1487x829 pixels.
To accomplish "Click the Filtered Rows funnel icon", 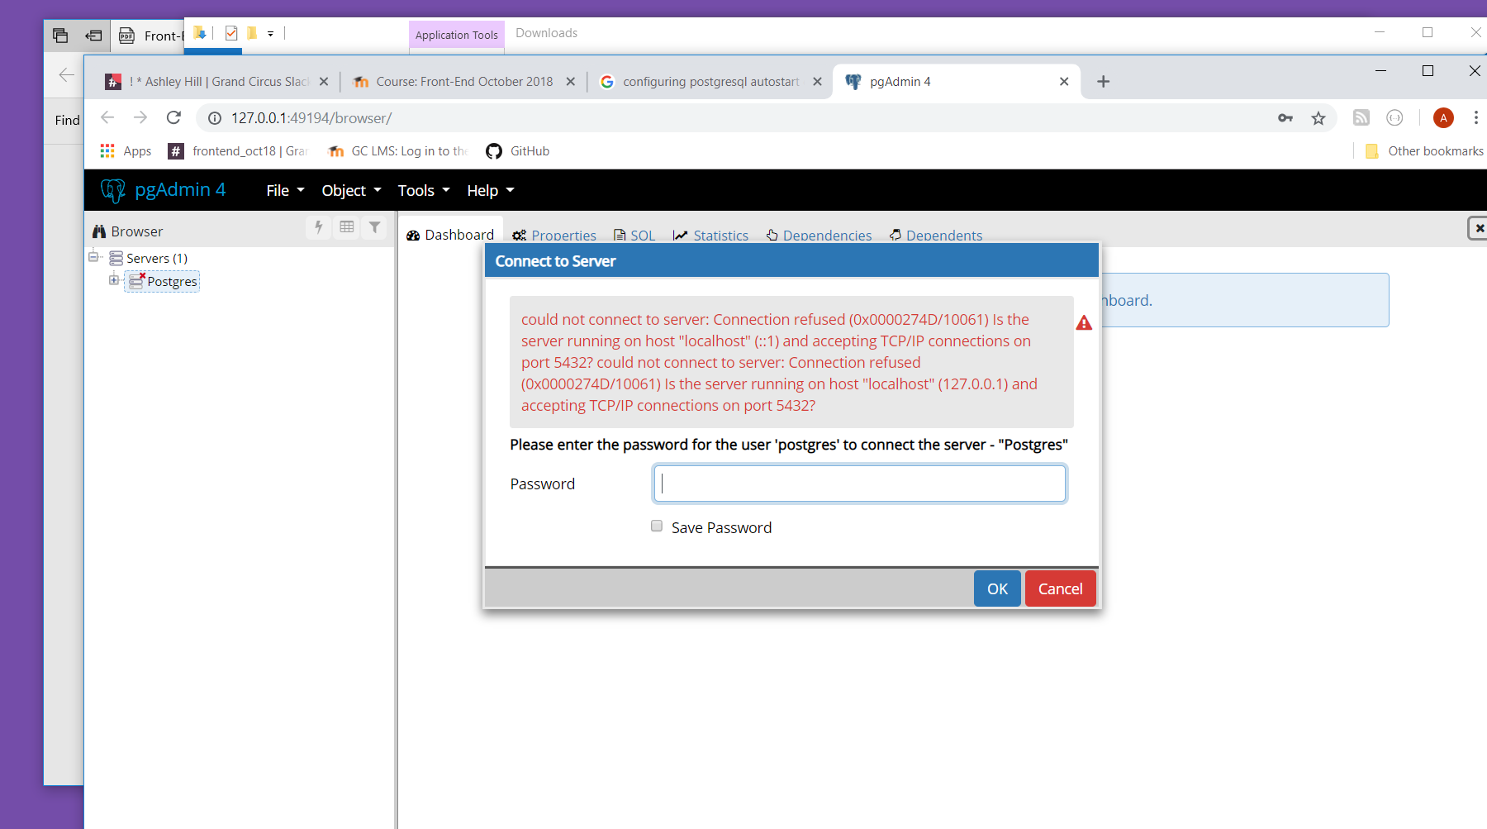I will (375, 227).
